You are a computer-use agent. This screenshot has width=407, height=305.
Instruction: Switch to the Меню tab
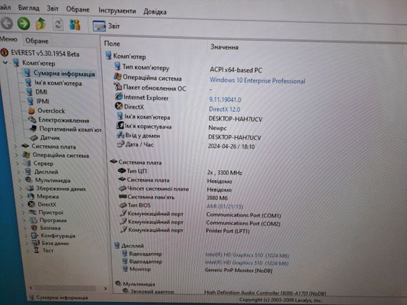coord(9,39)
